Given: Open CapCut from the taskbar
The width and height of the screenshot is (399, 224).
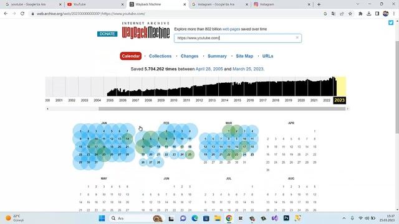Looking at the screenshot, I should click(x=241, y=218).
